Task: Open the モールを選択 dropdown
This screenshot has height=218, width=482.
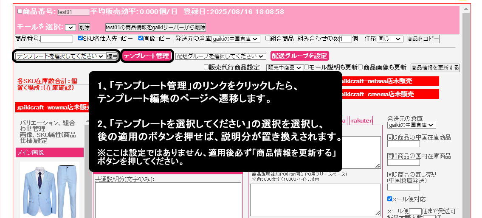Action: [x=70, y=28]
